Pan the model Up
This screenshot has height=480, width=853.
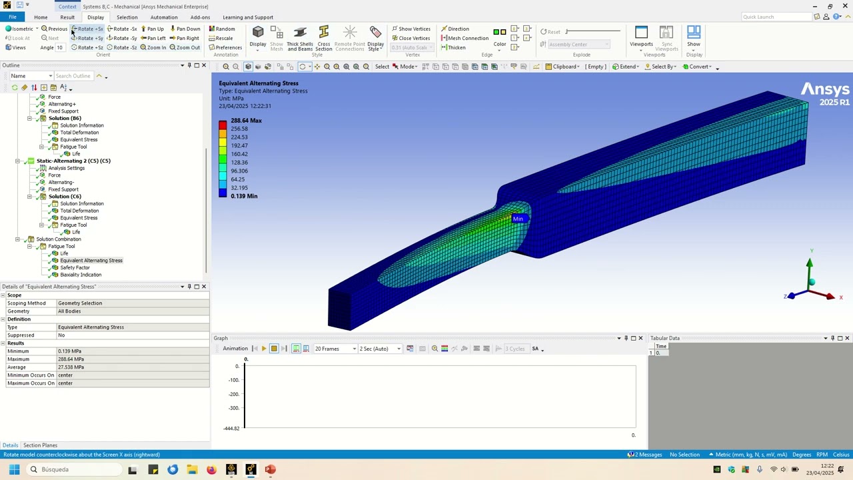tap(152, 29)
